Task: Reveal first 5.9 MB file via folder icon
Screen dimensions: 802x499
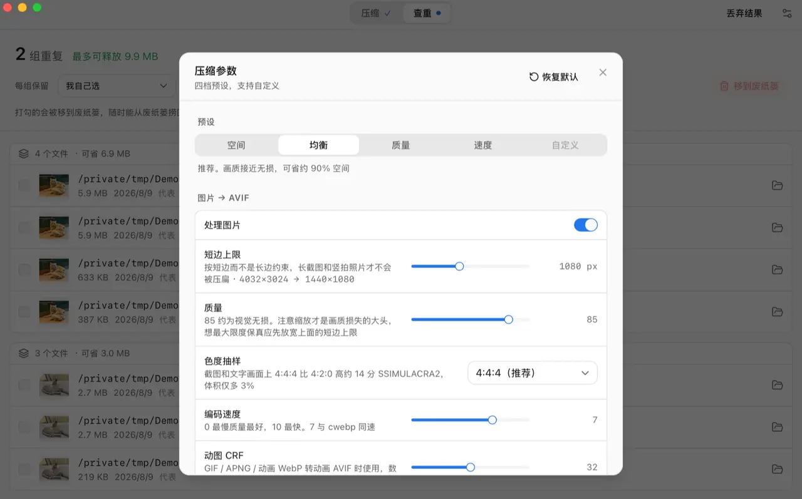Action: point(777,185)
